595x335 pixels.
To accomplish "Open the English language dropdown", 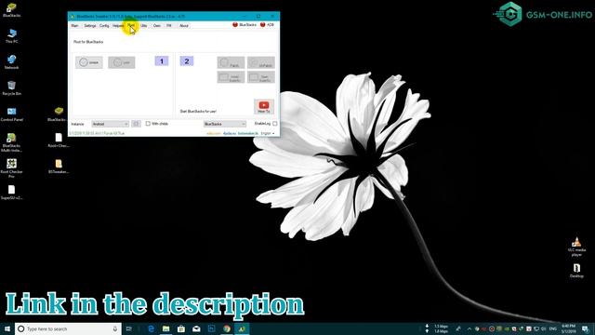I will point(268,133).
